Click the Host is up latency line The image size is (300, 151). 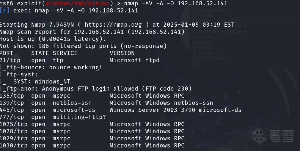(53, 39)
